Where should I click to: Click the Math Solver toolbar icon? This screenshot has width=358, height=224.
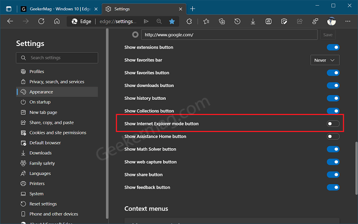click(x=268, y=21)
